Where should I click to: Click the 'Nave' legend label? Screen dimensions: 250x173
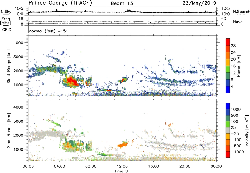click(238, 22)
